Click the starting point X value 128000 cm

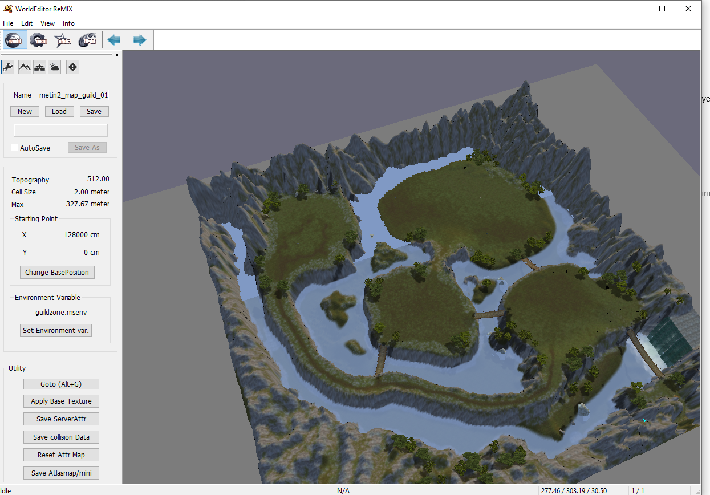[82, 235]
